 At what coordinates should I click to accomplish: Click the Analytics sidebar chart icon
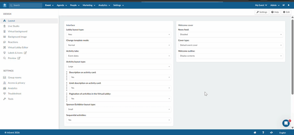click(x=4, y=88)
